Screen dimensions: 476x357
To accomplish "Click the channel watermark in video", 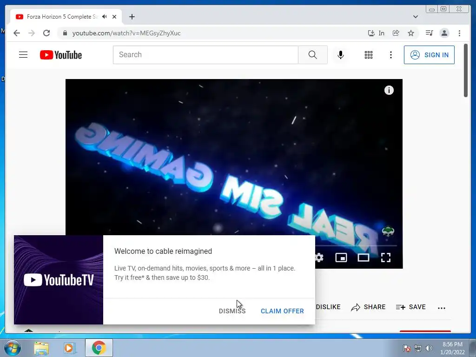I will pos(388,231).
